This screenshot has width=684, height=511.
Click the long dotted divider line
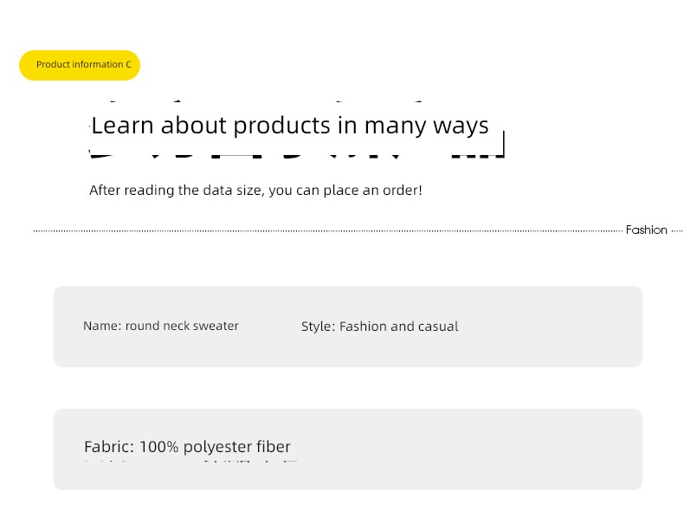coord(328,231)
